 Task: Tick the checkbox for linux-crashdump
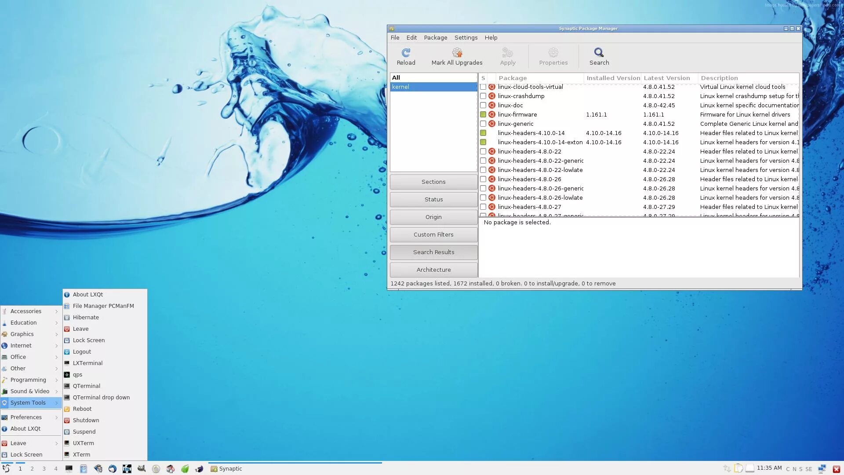(483, 96)
